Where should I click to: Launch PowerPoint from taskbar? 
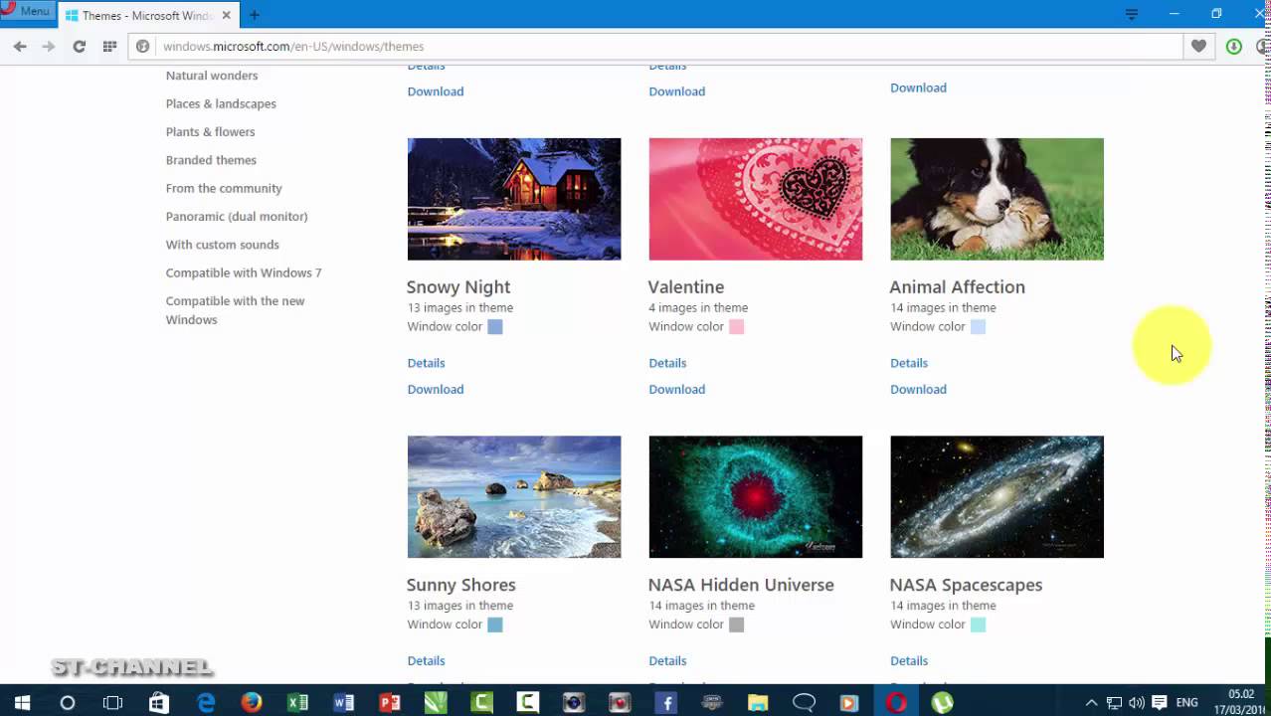pos(390,703)
